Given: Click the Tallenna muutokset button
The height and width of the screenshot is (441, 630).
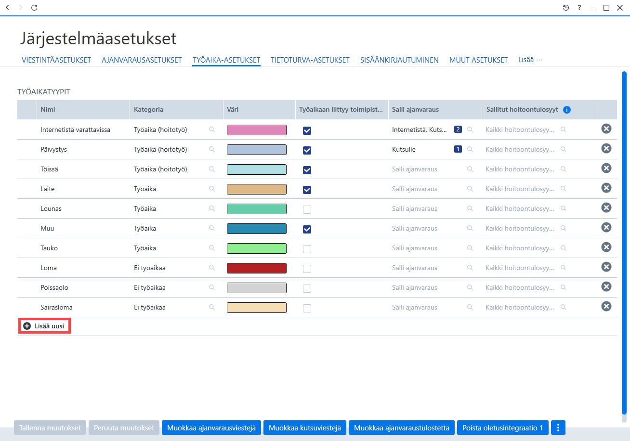Looking at the screenshot, I should (x=50, y=428).
